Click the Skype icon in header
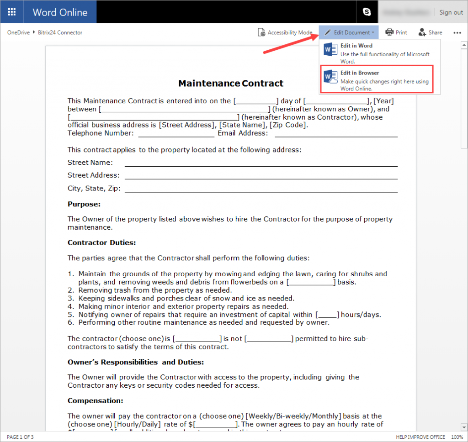 (x=367, y=12)
